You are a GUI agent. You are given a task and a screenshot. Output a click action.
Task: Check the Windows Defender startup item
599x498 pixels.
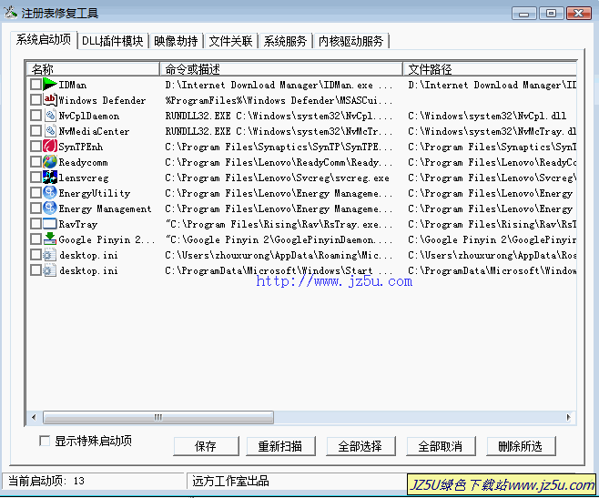coord(36,100)
